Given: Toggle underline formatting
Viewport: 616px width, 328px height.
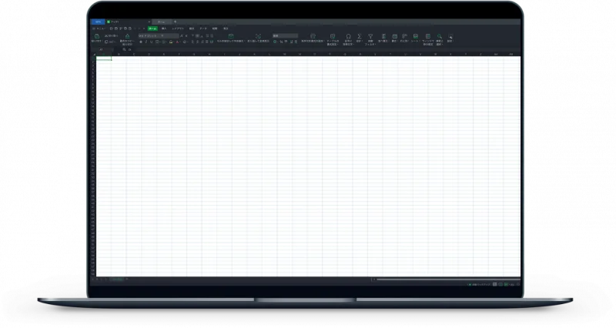Looking at the screenshot, I should (x=151, y=42).
